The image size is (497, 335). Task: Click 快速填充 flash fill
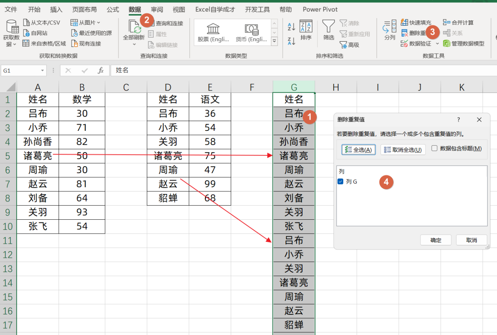pos(416,23)
